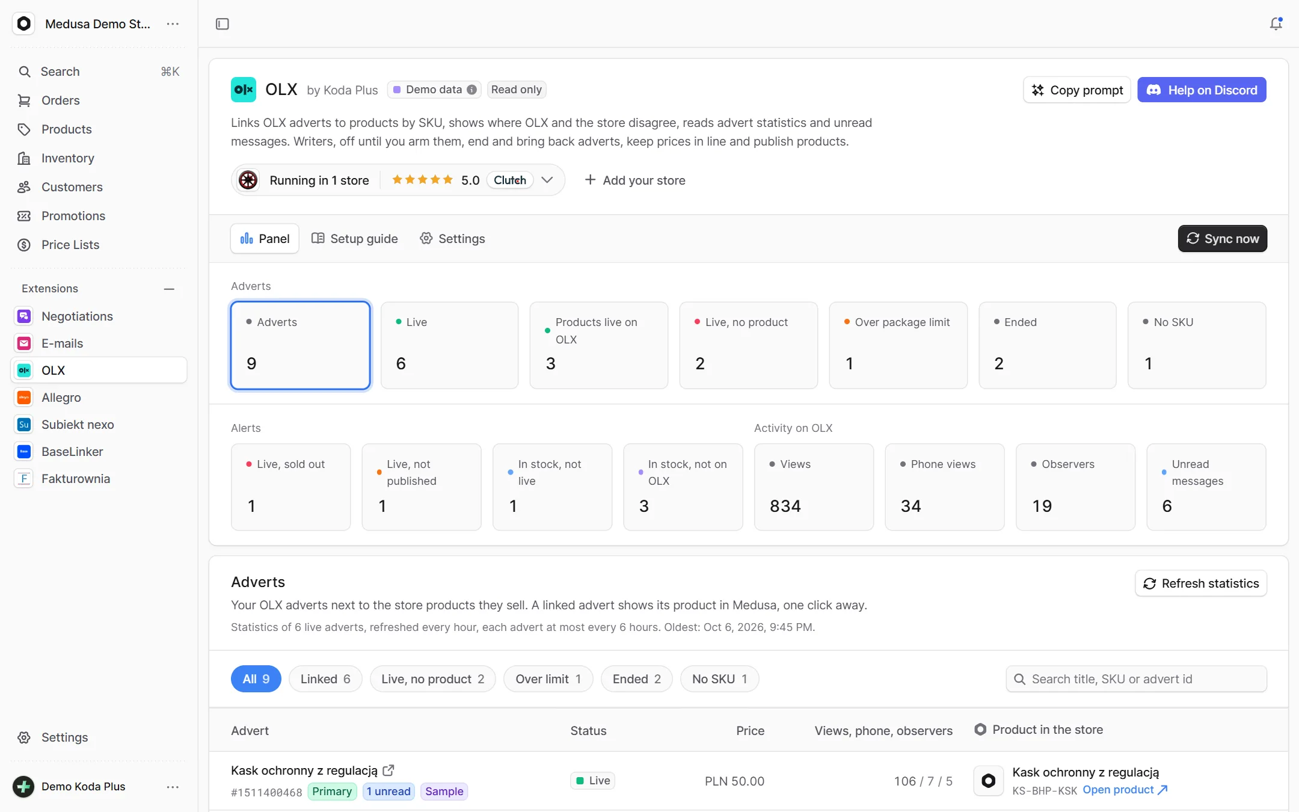Open the Subiekt nexo extension

[x=99, y=425]
